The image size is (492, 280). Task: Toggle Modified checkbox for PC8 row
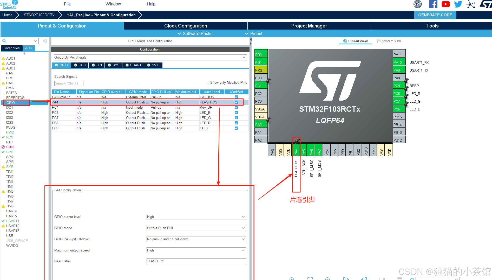pyautogui.click(x=236, y=123)
